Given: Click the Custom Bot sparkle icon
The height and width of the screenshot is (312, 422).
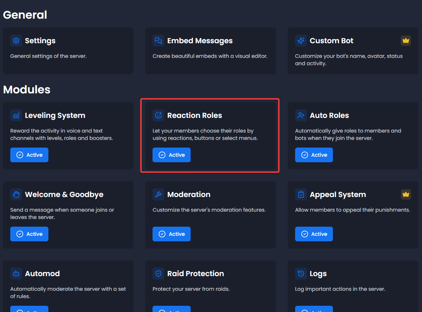Looking at the screenshot, I should pyautogui.click(x=301, y=41).
